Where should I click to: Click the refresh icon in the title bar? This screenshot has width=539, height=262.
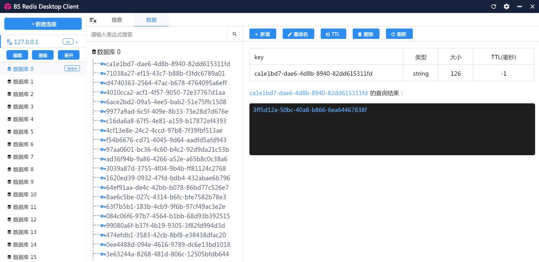tap(493, 6)
